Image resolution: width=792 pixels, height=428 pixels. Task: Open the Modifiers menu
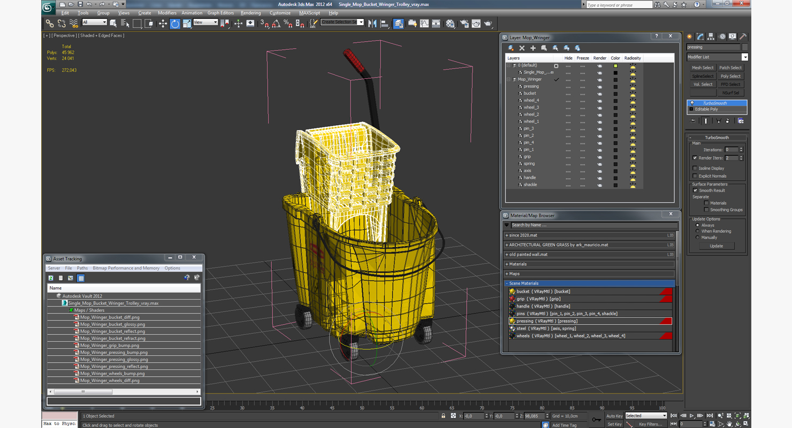[167, 13]
